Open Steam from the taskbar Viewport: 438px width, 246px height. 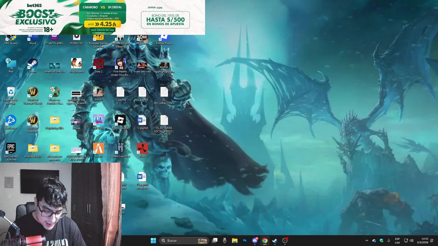coord(274,241)
